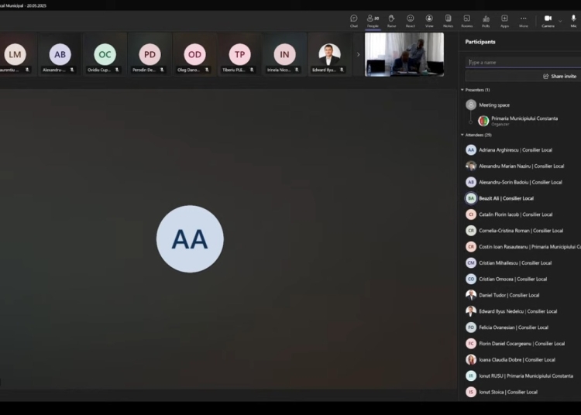The height and width of the screenshot is (415, 581).
Task: Open the Polls app
Action: tap(486, 21)
